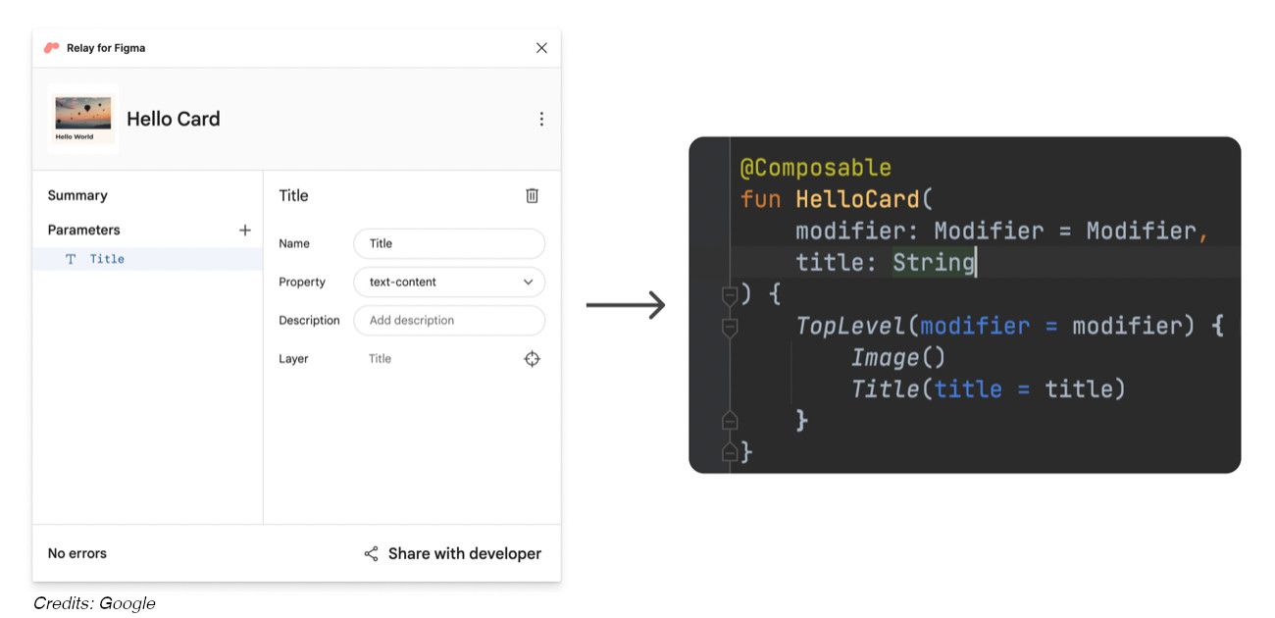
Task: Collapse the HelloCard function body via fold marker
Action: click(x=730, y=292)
